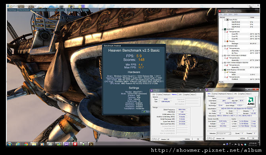Collapse the WDC WD64 drive node

223,62
